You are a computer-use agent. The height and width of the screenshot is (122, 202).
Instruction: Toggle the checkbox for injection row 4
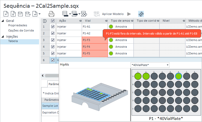[53, 47]
